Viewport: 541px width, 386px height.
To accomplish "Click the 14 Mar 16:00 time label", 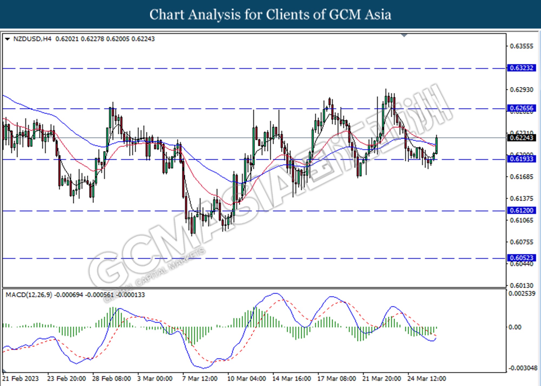I will [x=292, y=378].
